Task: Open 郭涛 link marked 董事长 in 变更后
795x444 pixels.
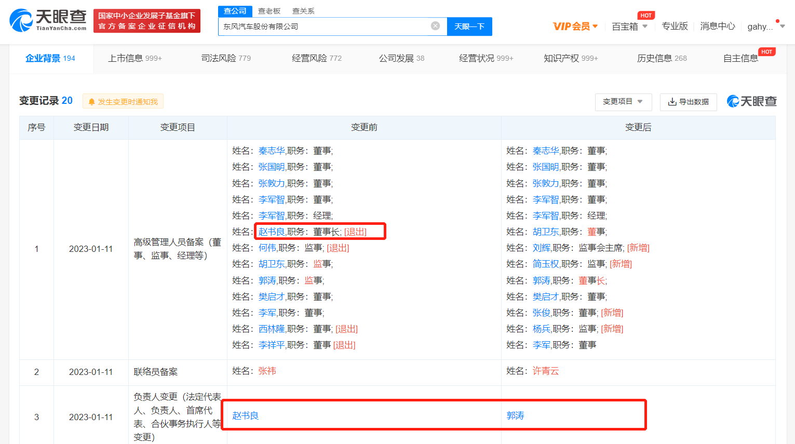Action: 542,280
